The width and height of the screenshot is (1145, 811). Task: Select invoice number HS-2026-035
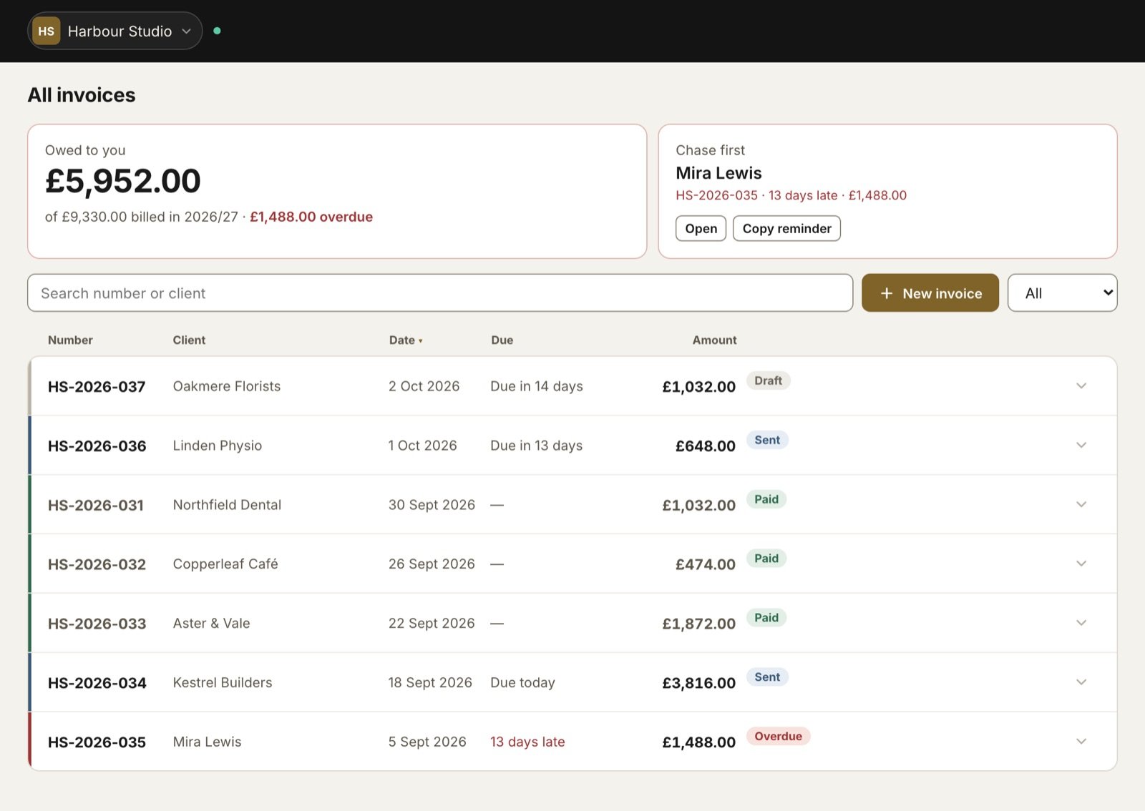(x=97, y=742)
